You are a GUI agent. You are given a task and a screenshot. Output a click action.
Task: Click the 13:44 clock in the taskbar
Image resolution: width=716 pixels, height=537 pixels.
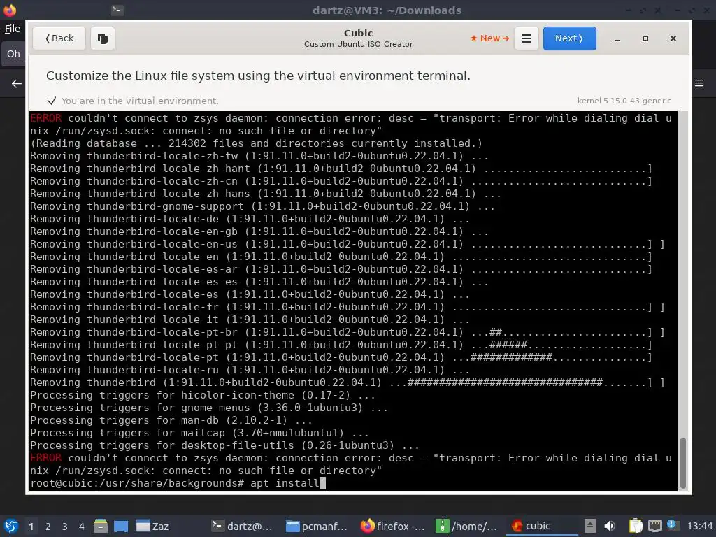(x=699, y=526)
